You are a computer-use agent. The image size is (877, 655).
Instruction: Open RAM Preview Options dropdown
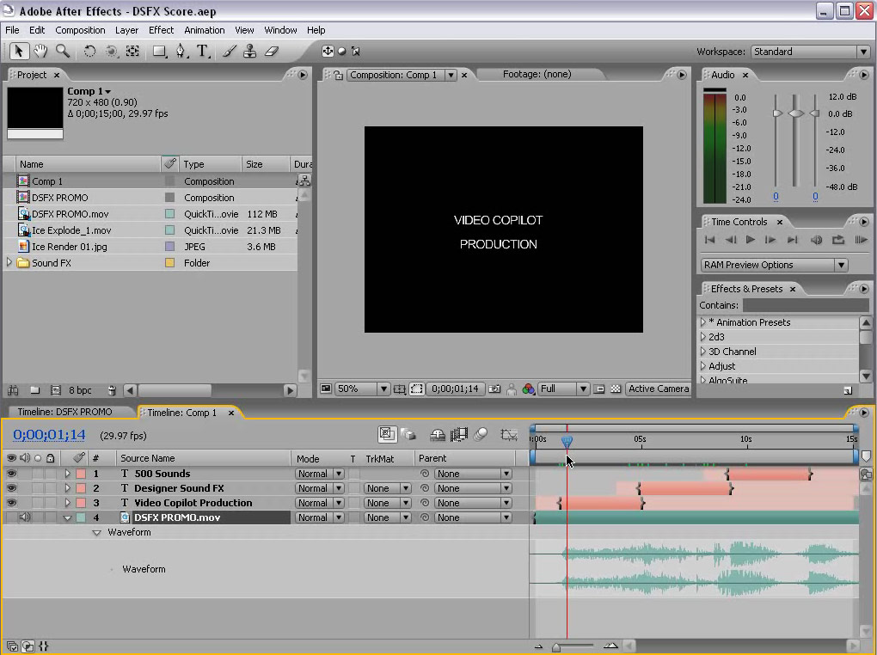point(774,265)
